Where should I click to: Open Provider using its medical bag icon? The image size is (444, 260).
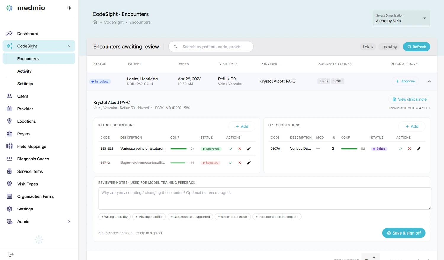(x=9, y=109)
